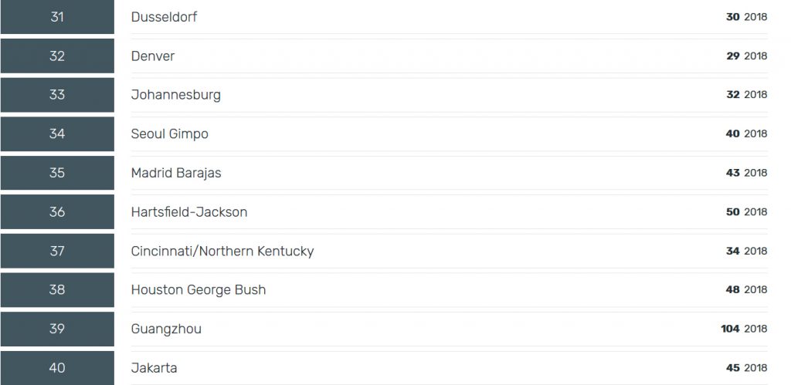Screen dimensions: 791x385
Task: Click the rank 31 number box
Action: (x=57, y=17)
